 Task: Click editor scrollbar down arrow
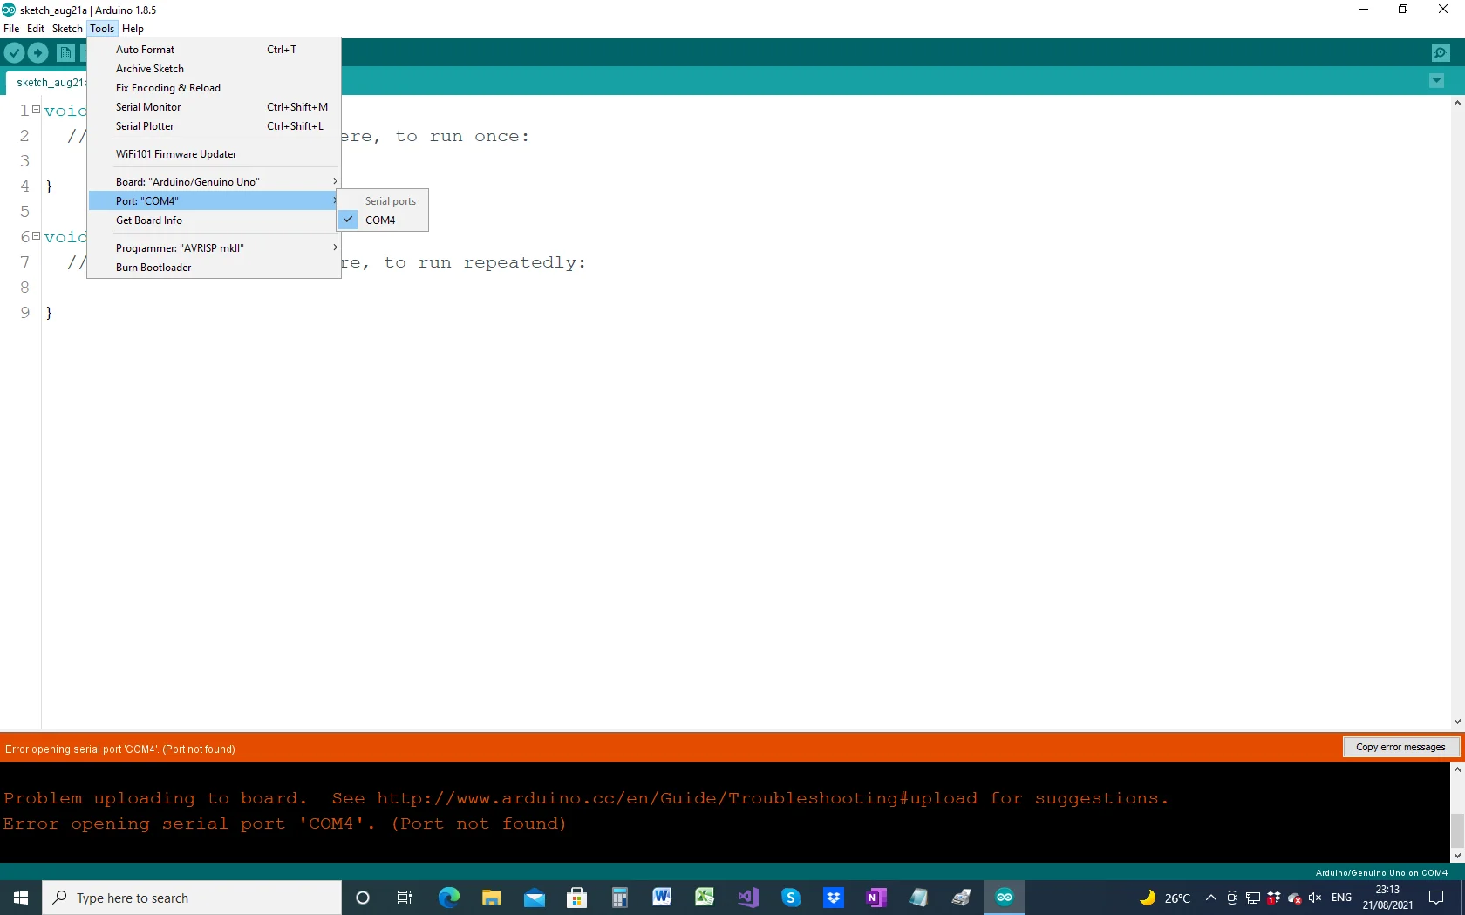point(1457,722)
